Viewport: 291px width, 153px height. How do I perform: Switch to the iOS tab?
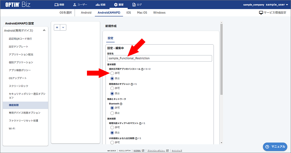[x=129, y=13]
